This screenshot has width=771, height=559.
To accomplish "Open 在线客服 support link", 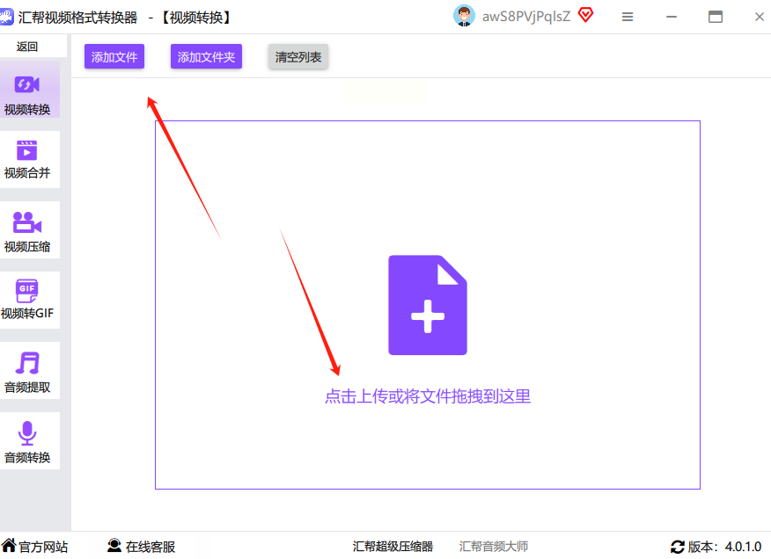I will [x=151, y=547].
